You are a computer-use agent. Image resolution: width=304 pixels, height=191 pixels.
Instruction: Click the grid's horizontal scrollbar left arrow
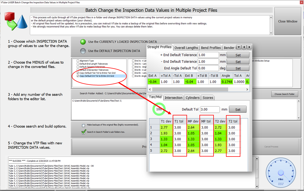[x=150, y=89]
